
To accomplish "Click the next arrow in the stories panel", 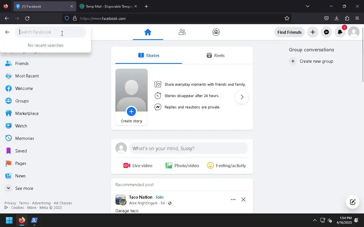I will click(242, 97).
